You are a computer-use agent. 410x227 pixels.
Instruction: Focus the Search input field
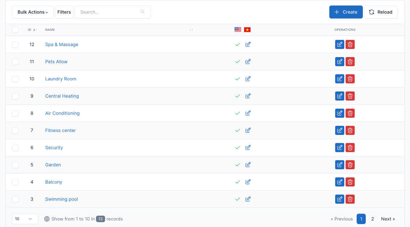tap(113, 12)
